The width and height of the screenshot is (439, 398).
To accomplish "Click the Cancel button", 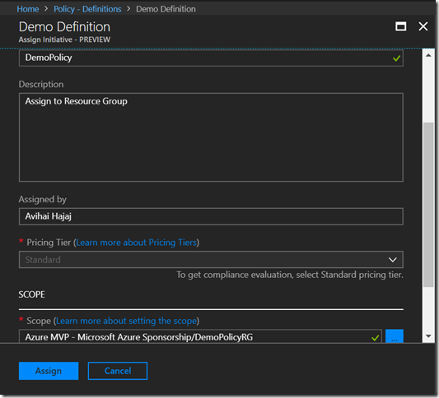I will [x=118, y=371].
